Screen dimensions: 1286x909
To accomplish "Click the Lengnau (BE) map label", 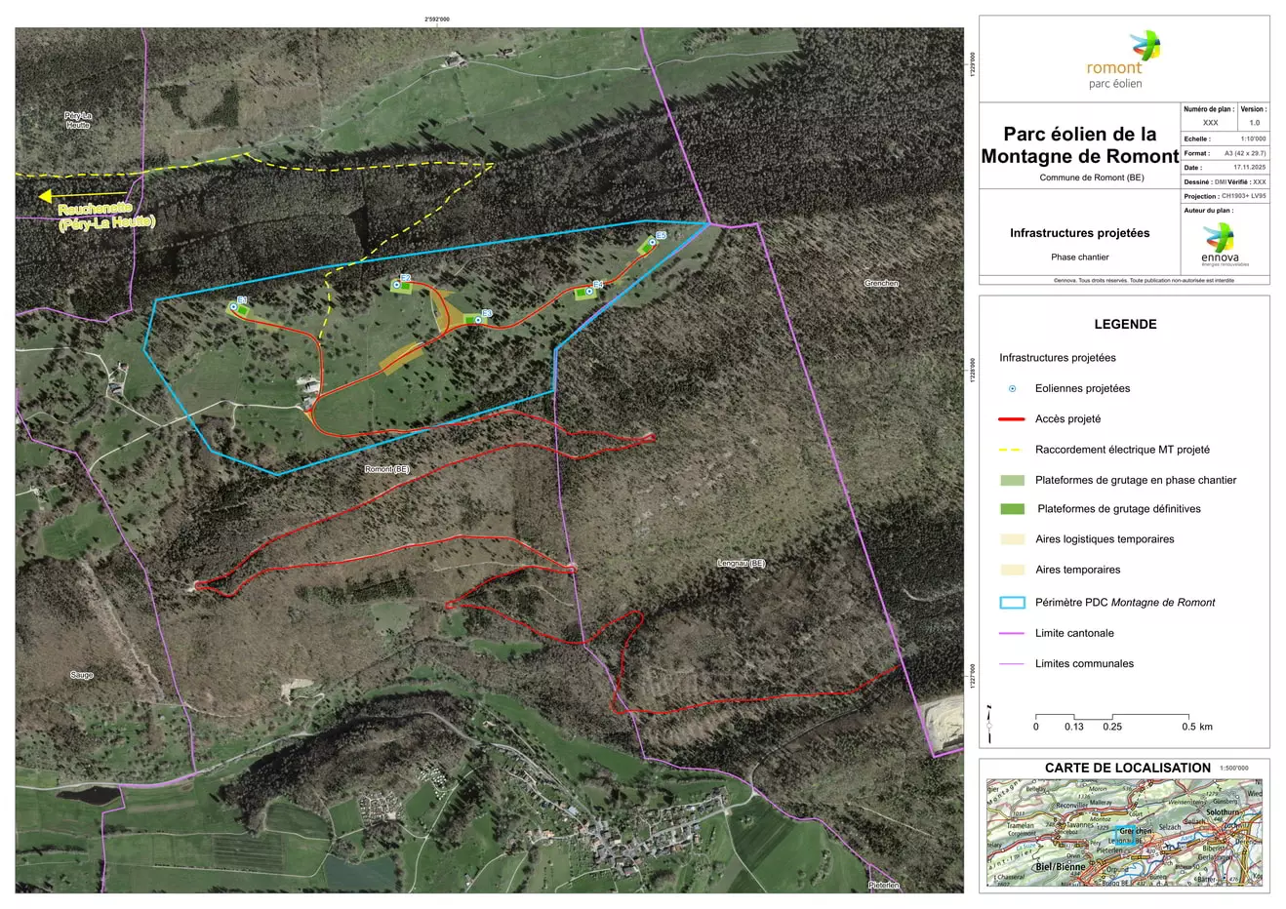I will [x=742, y=563].
